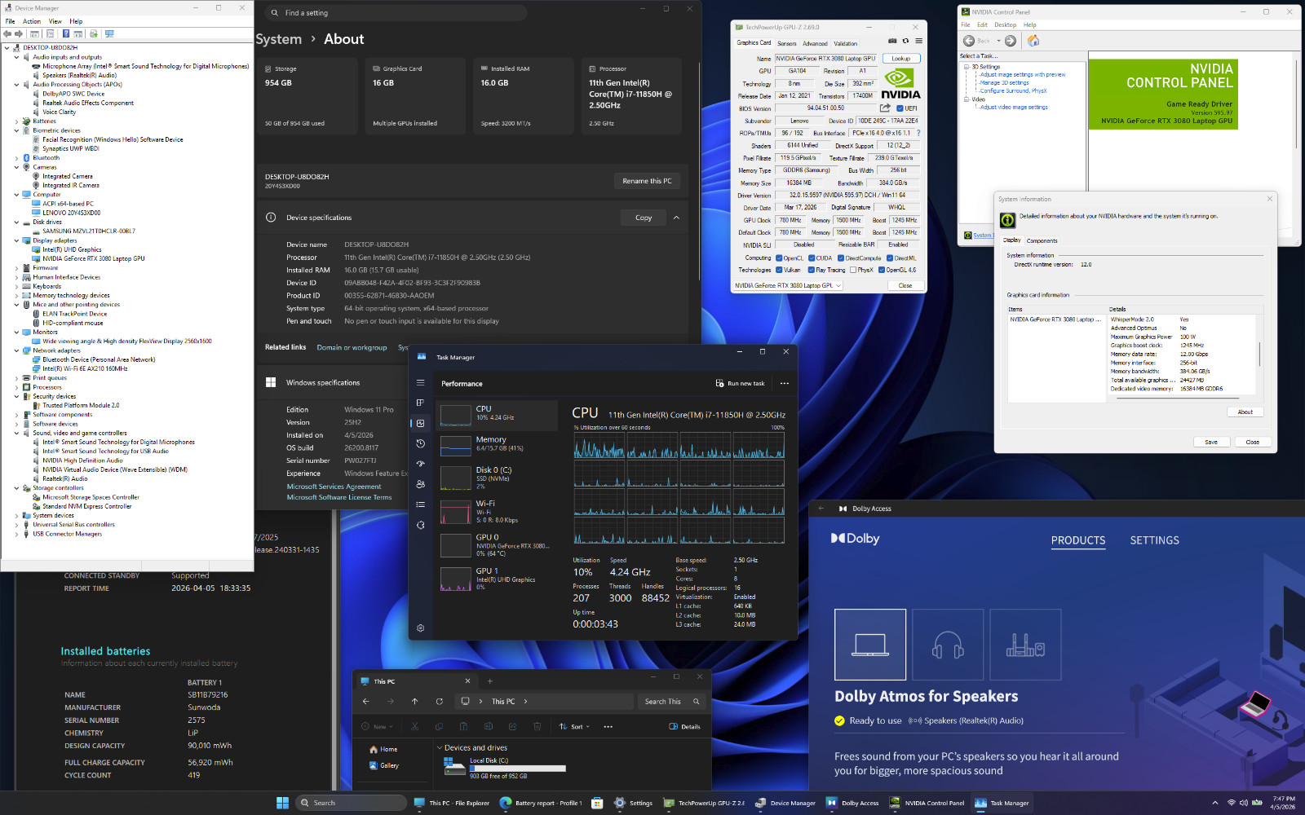Image resolution: width=1305 pixels, height=815 pixels.
Task: Collapse Devices and drives group
Action: click(x=440, y=747)
